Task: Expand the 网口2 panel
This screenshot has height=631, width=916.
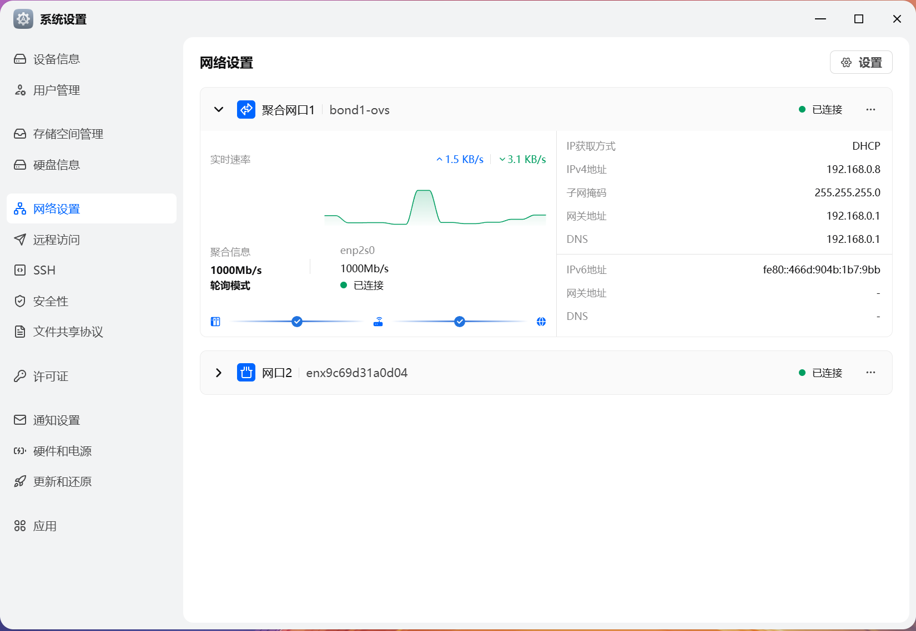Action: [x=219, y=373]
